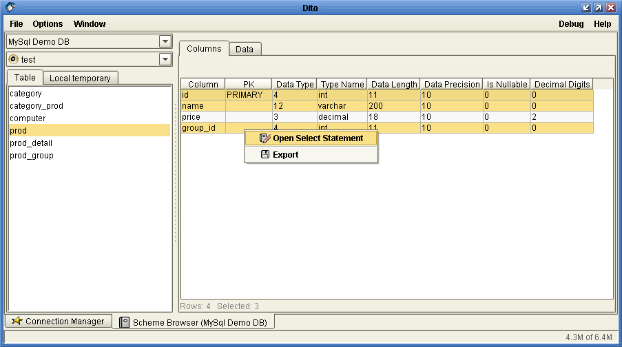Click the star icon on Connection Manager tab
This screenshot has width=622, height=347.
click(17, 322)
